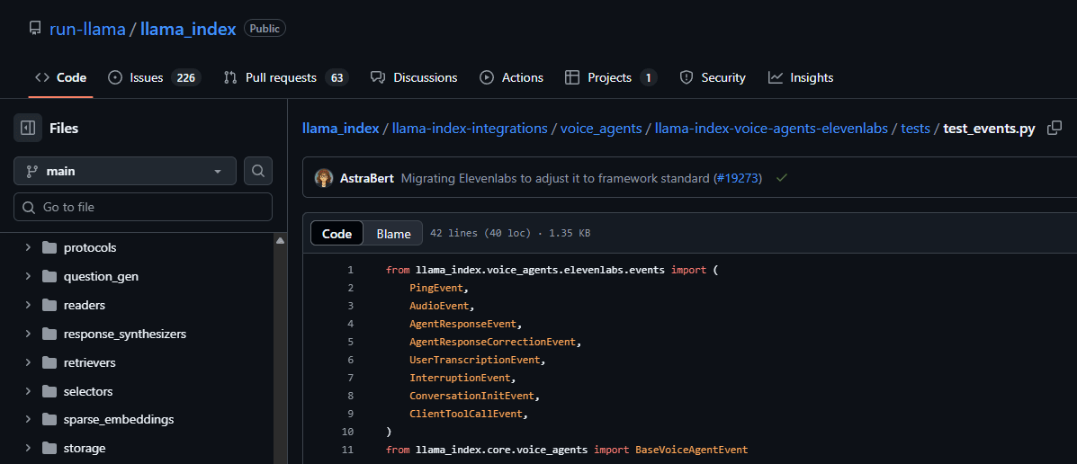
Task: Copy file path using the copy icon
Action: point(1055,129)
